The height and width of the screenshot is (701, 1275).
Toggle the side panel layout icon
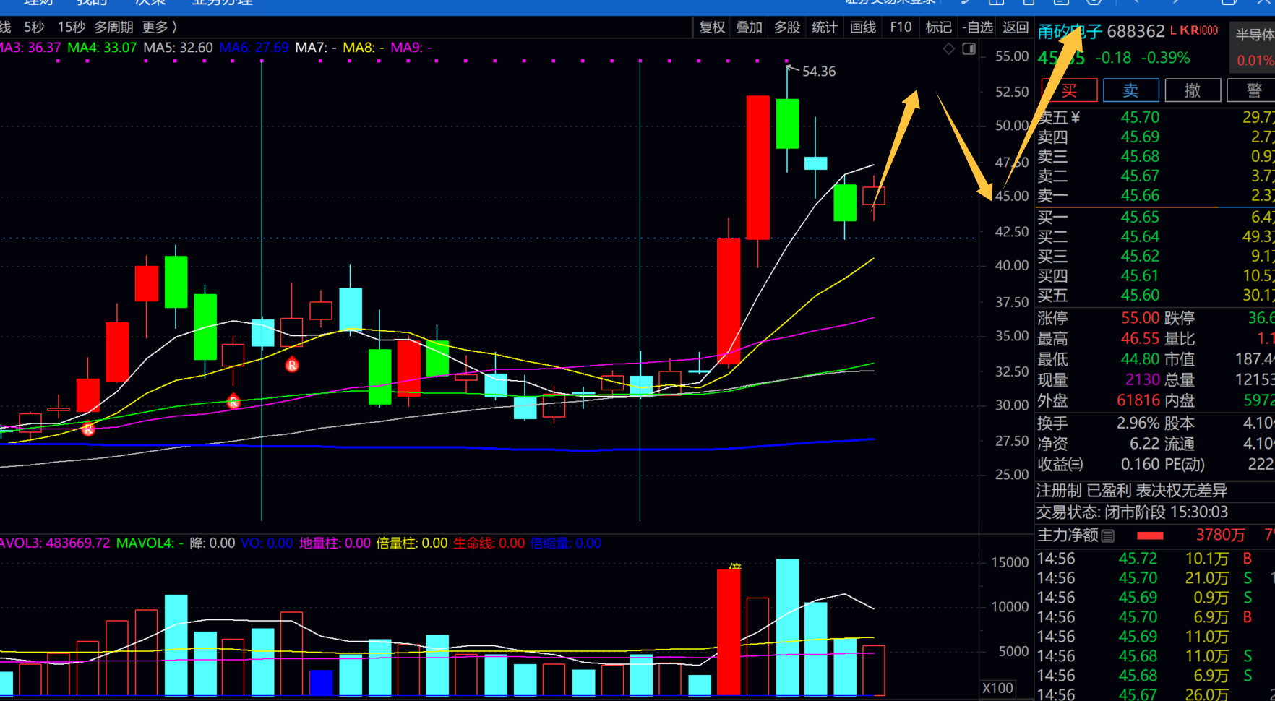pos(969,48)
